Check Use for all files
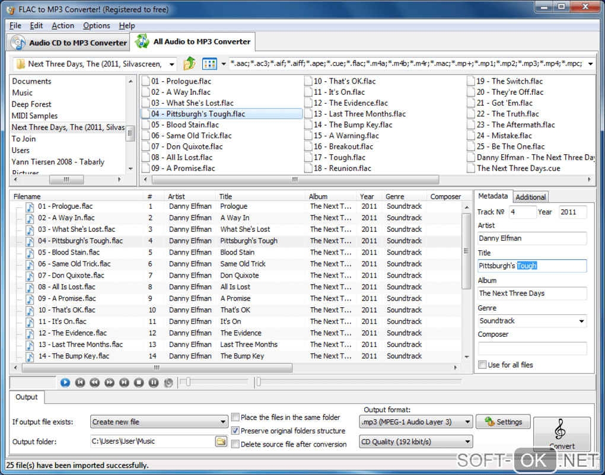The image size is (605, 475). pos(482,365)
